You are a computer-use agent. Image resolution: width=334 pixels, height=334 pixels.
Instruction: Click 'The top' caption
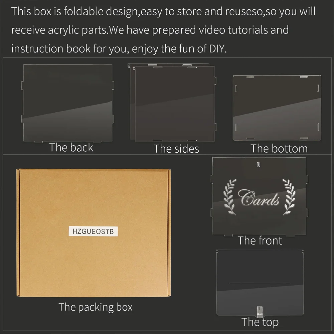click(x=260, y=322)
